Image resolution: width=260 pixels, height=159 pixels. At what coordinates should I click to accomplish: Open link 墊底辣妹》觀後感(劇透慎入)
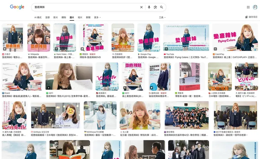coord(21,96)
